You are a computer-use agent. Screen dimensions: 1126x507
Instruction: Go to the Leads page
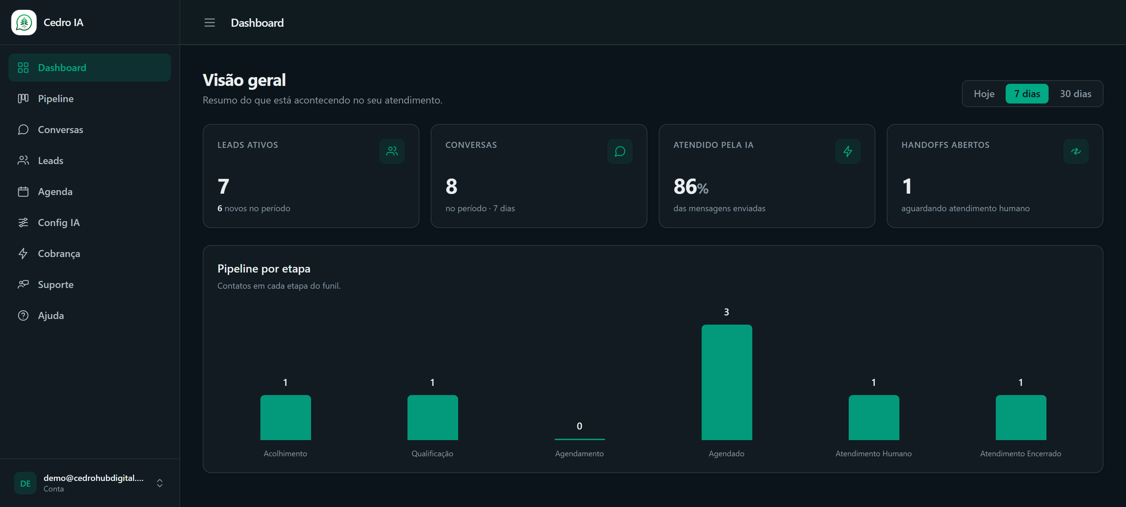point(90,161)
